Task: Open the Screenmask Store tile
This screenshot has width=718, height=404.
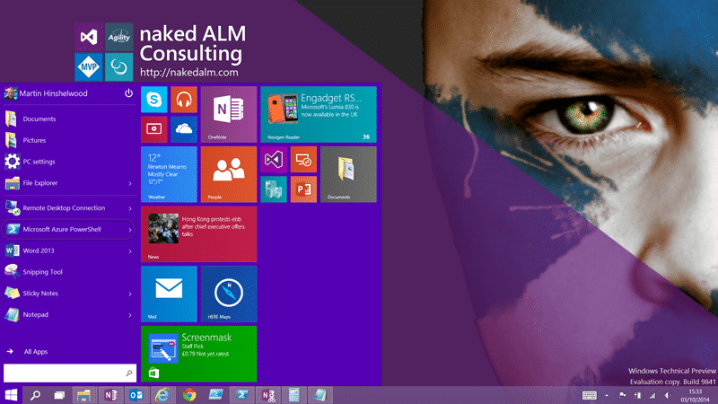Action: pos(198,354)
